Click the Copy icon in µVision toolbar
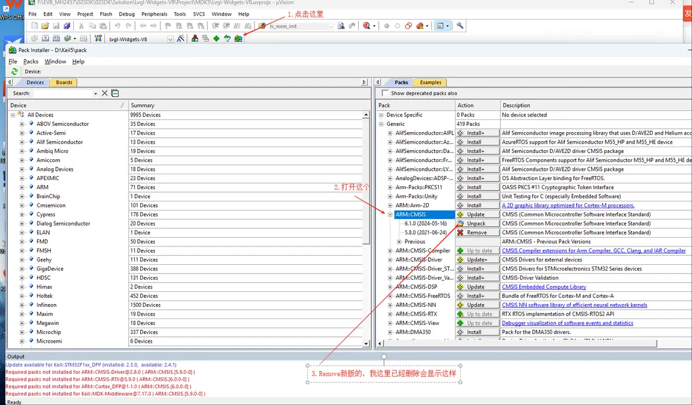Screen dimensions: 692x405 pyautogui.click(x=92, y=26)
